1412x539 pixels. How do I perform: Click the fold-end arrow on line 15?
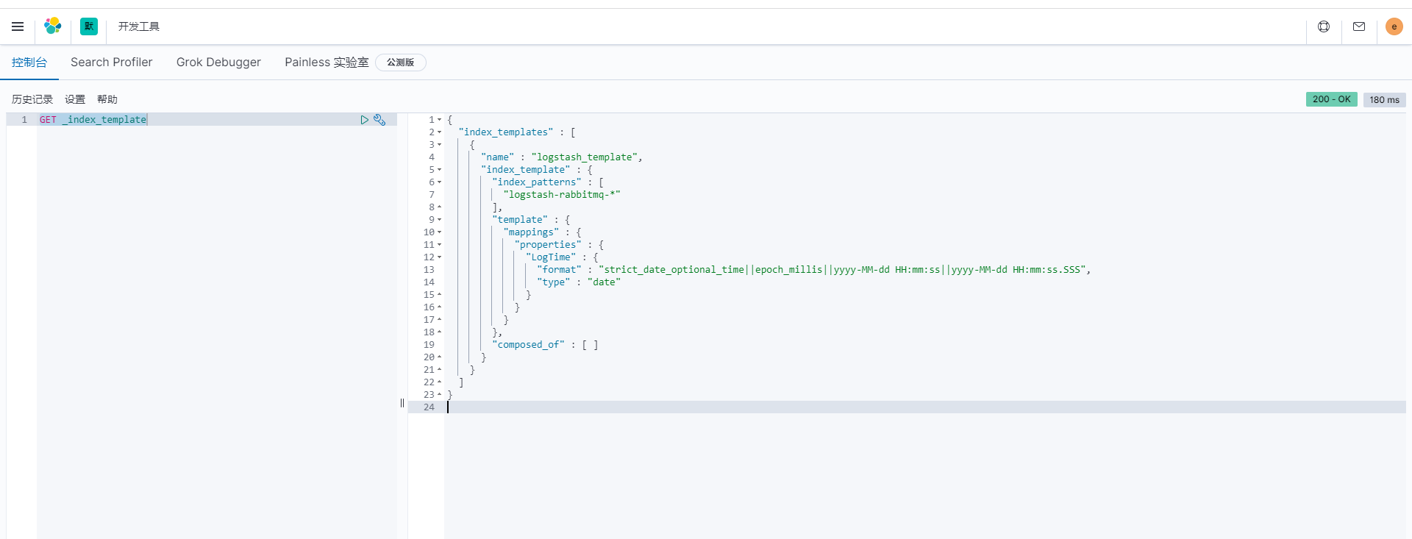(440, 295)
